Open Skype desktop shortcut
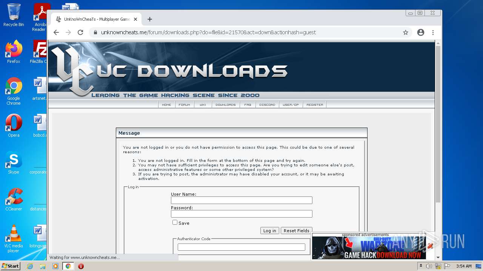 point(14,163)
